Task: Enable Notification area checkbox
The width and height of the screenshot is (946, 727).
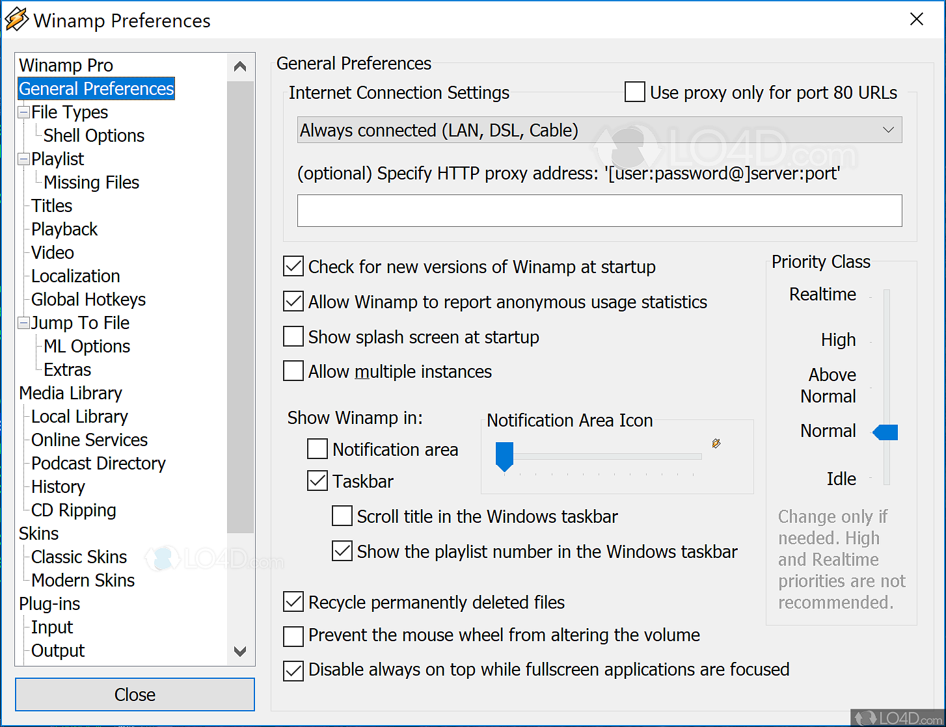Action: pyautogui.click(x=318, y=449)
